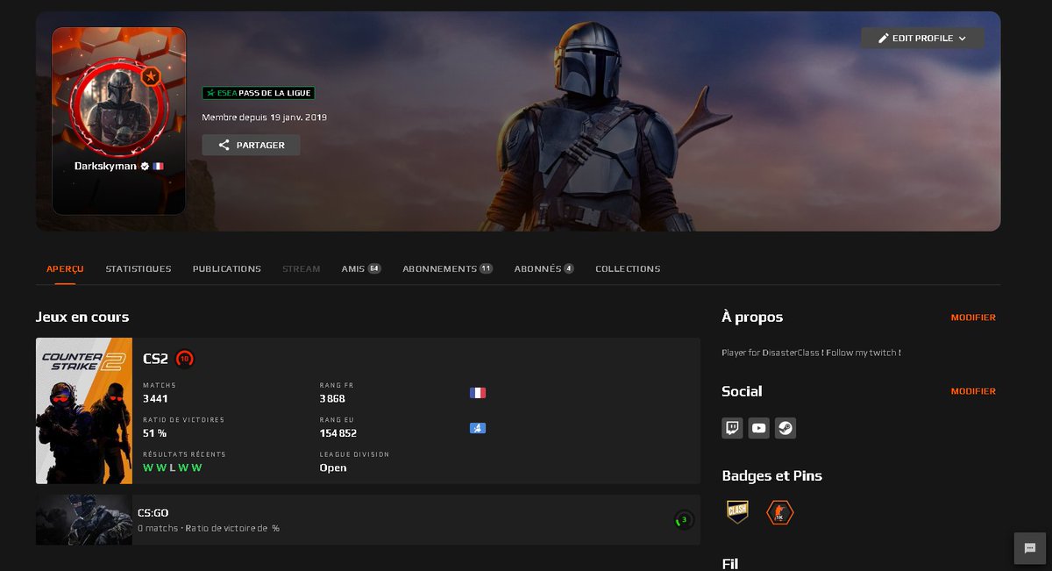Switch to the Statistiques tab
1052x571 pixels.
139,268
